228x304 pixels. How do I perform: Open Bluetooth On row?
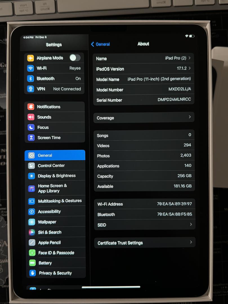click(x=55, y=79)
